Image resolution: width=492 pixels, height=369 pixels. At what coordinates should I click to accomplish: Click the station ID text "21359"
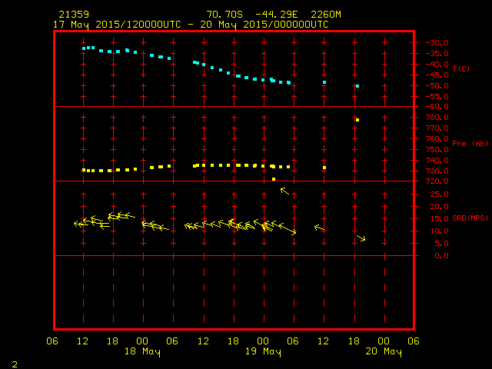(74, 15)
